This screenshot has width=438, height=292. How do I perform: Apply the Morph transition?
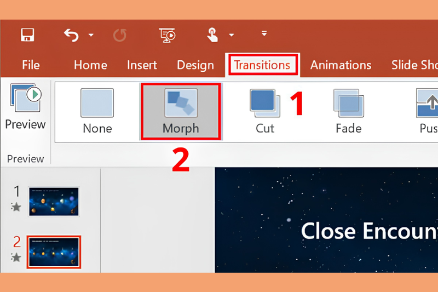181,111
